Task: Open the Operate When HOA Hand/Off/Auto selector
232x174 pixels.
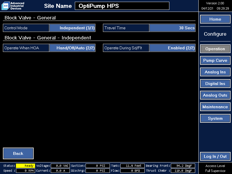Action: pos(72,48)
